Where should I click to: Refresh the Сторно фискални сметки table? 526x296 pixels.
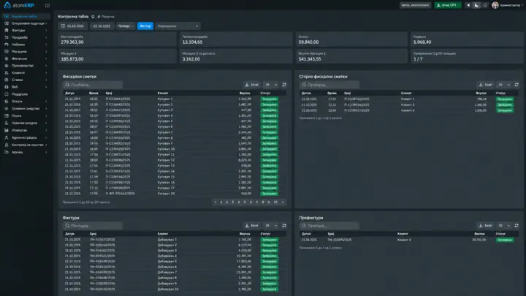(x=517, y=85)
